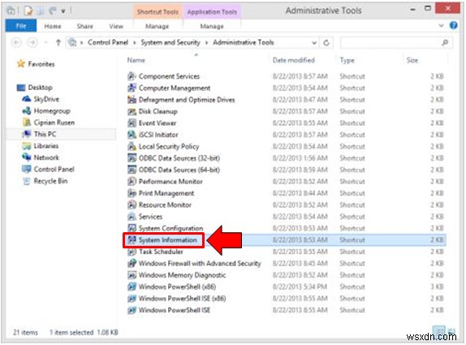Viewport: 466px width, 345px height.
Task: Expand breadcrumb arrow after System and Security
Action: coord(206,43)
